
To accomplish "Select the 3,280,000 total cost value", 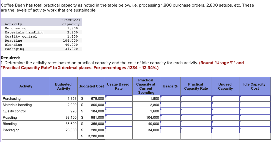I will (96, 136).
